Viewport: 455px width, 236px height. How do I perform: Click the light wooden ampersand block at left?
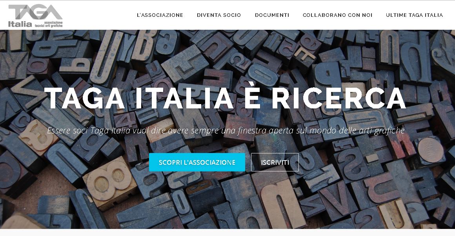(38, 137)
